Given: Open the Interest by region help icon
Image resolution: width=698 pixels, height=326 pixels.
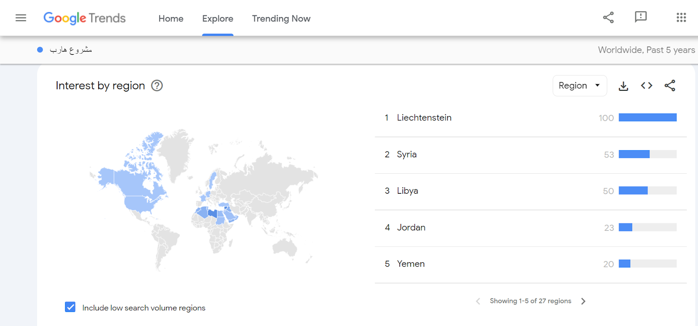Looking at the screenshot, I should tap(157, 86).
